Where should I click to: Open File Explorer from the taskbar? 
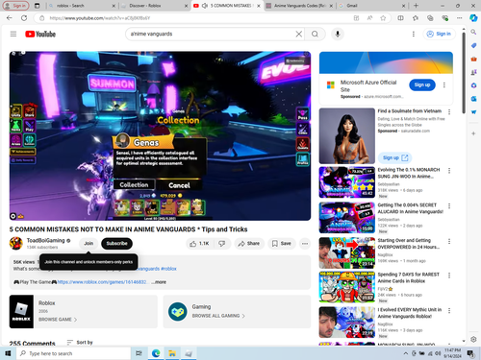[172, 353]
